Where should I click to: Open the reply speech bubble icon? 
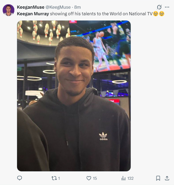click(19, 178)
